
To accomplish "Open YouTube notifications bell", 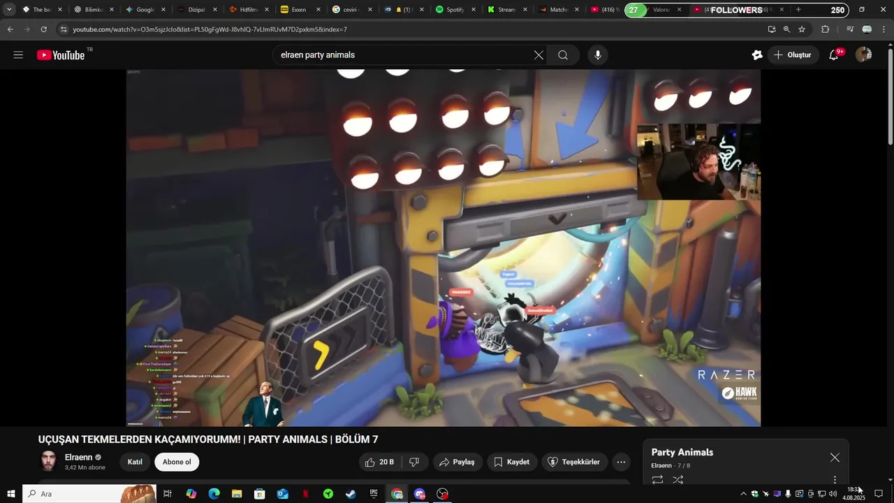I will click(834, 55).
